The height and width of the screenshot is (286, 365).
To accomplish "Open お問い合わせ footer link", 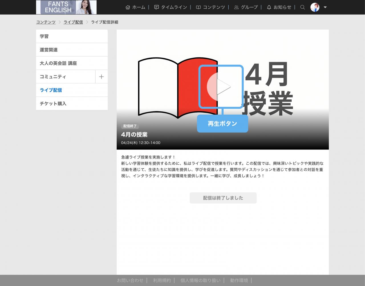I will 130,280.
